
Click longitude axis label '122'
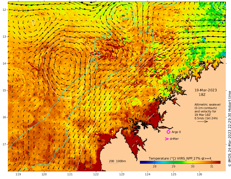pos(96,174)
